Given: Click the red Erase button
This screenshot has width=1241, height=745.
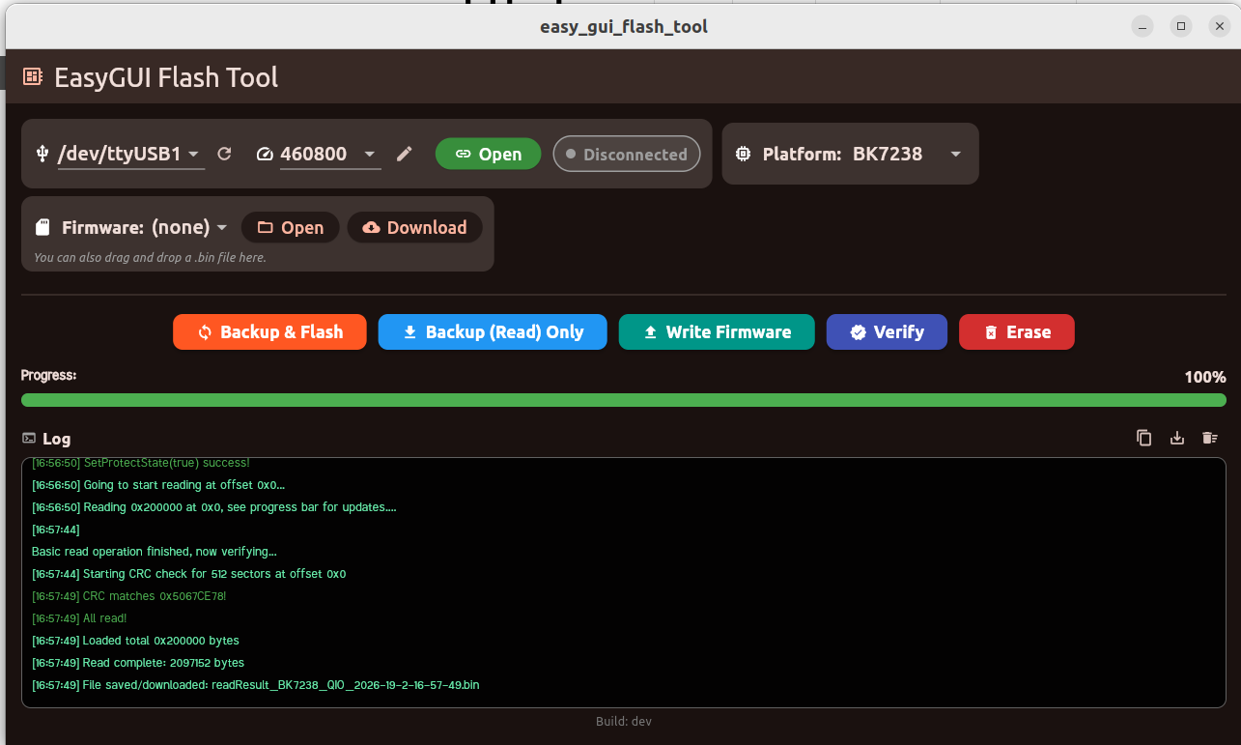Looking at the screenshot, I should [1016, 332].
